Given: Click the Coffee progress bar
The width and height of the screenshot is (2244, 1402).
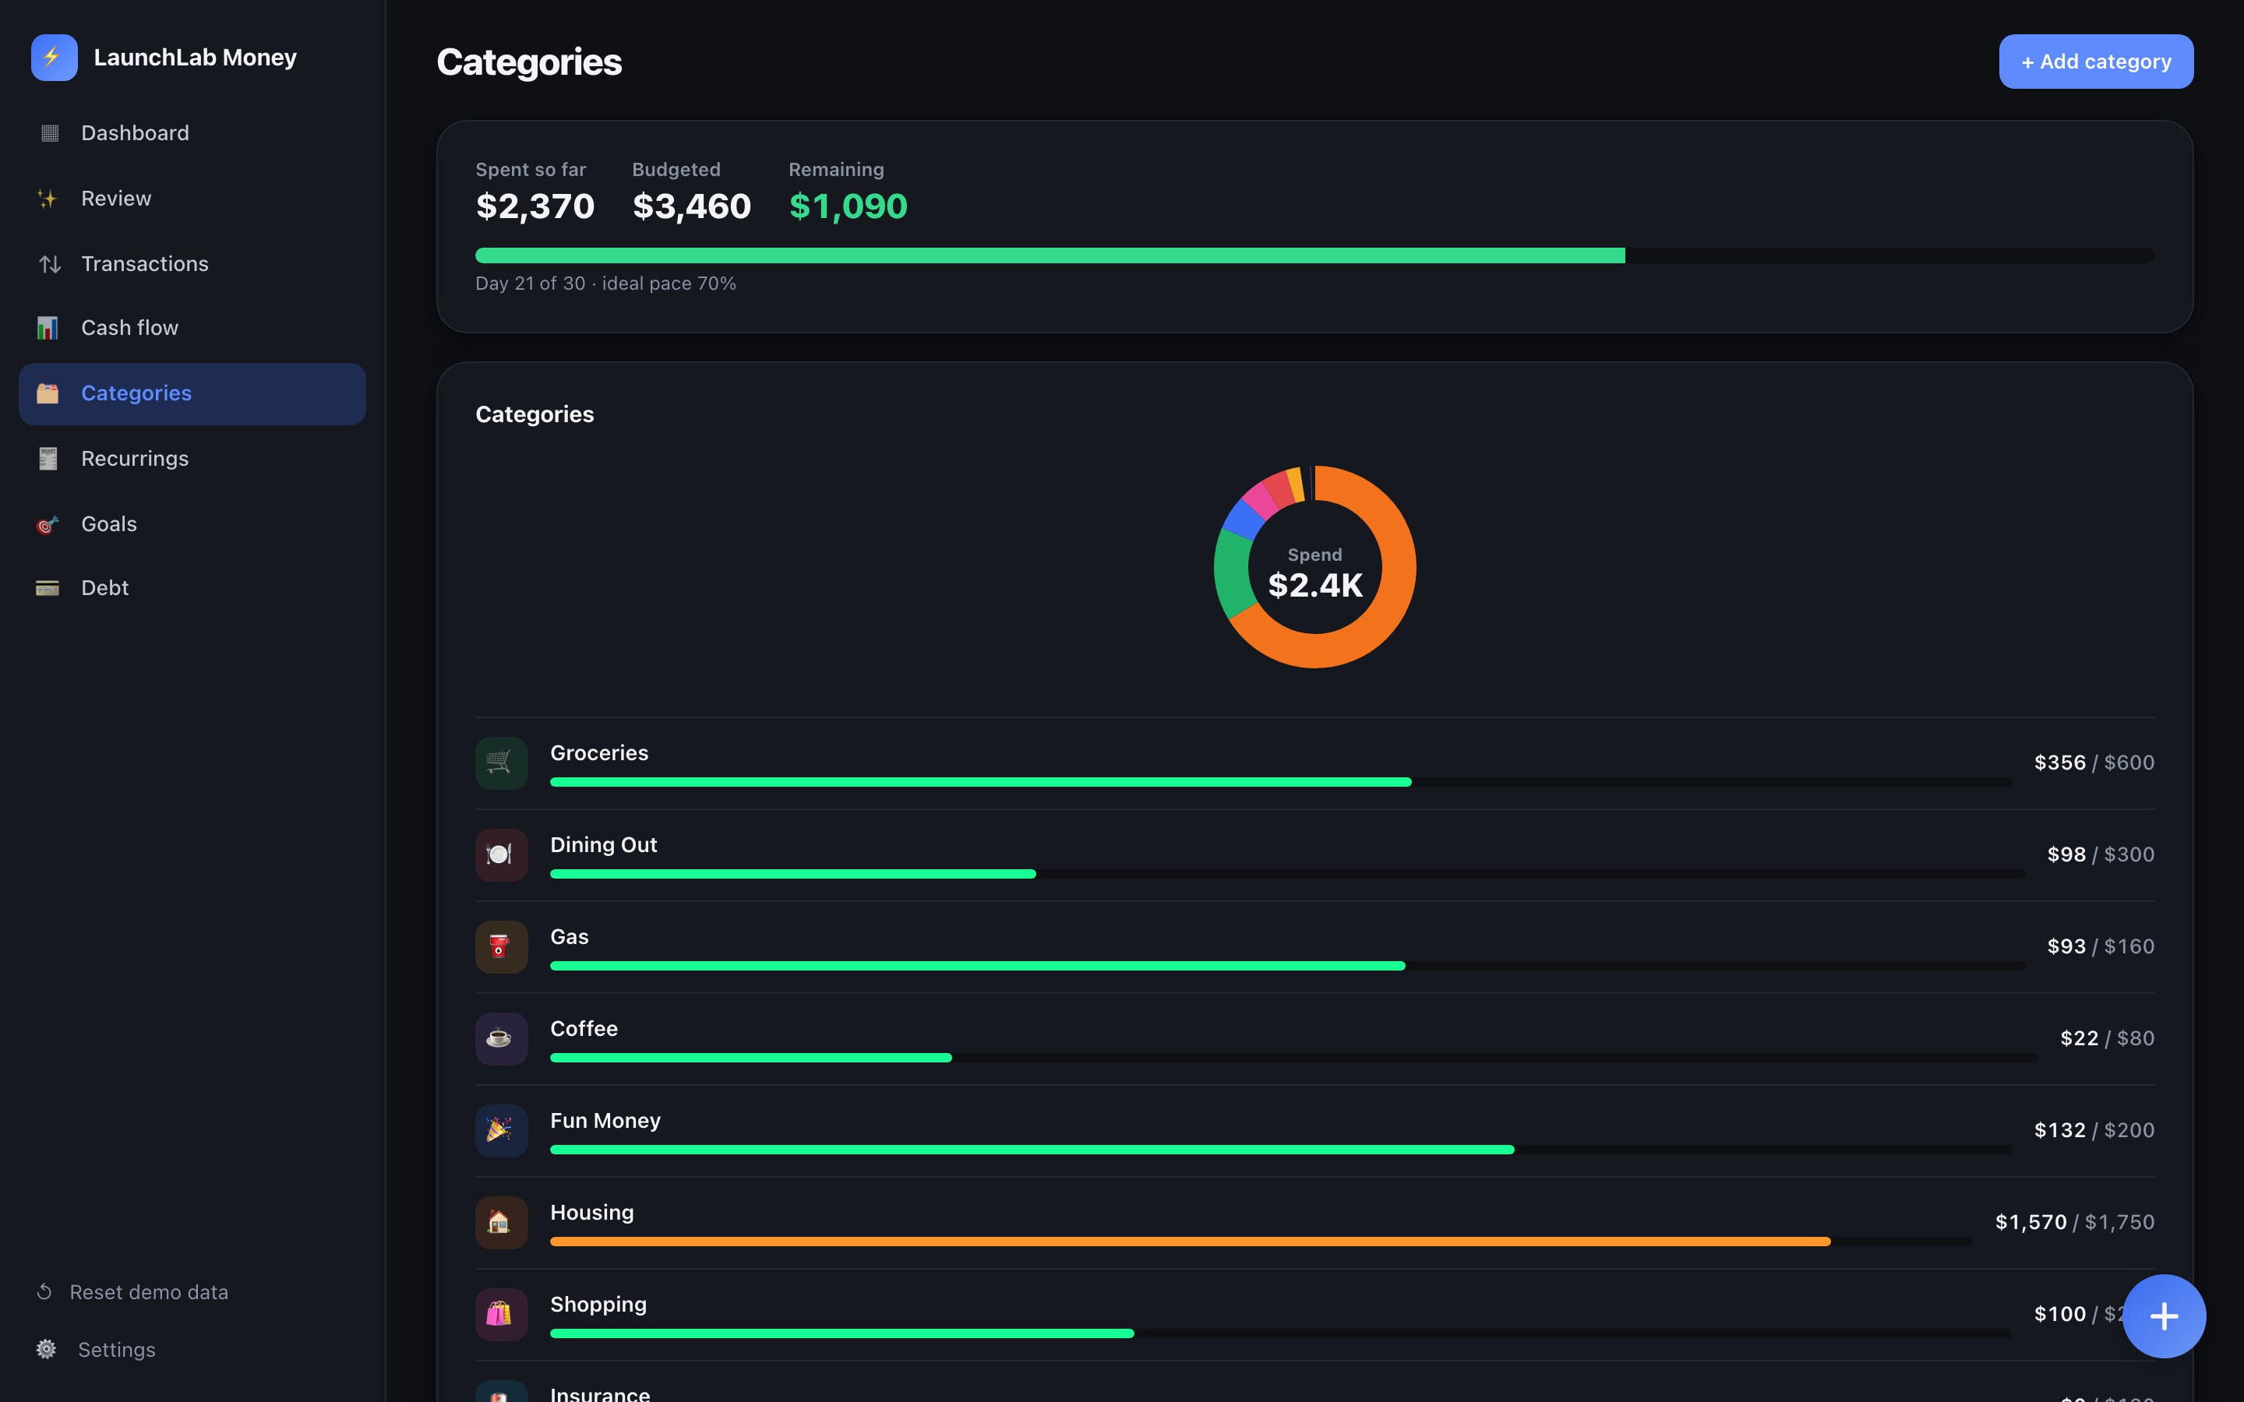Looking at the screenshot, I should pyautogui.click(x=1293, y=1057).
